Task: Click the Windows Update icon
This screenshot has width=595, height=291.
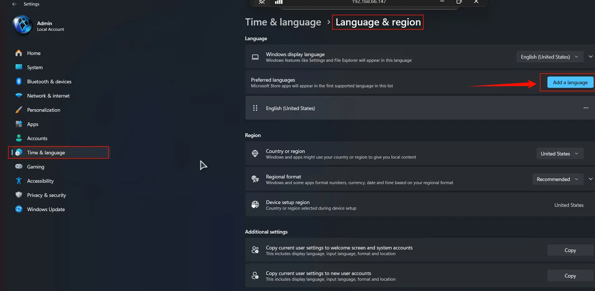Action: click(19, 209)
